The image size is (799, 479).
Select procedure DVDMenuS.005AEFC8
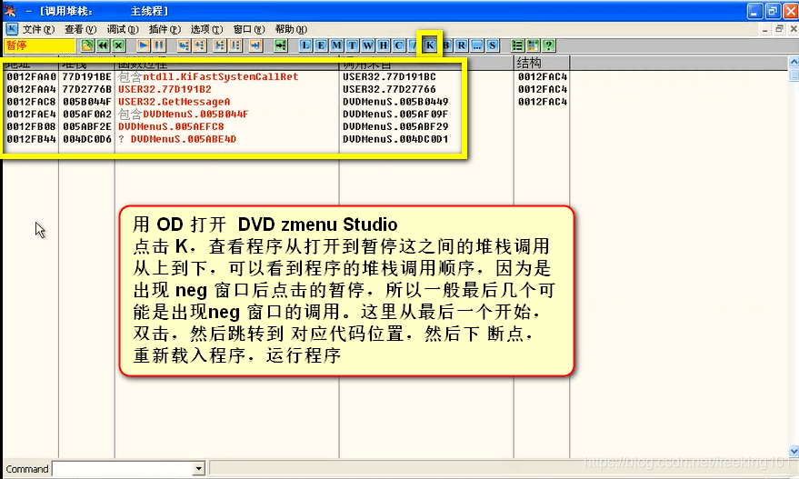click(171, 126)
